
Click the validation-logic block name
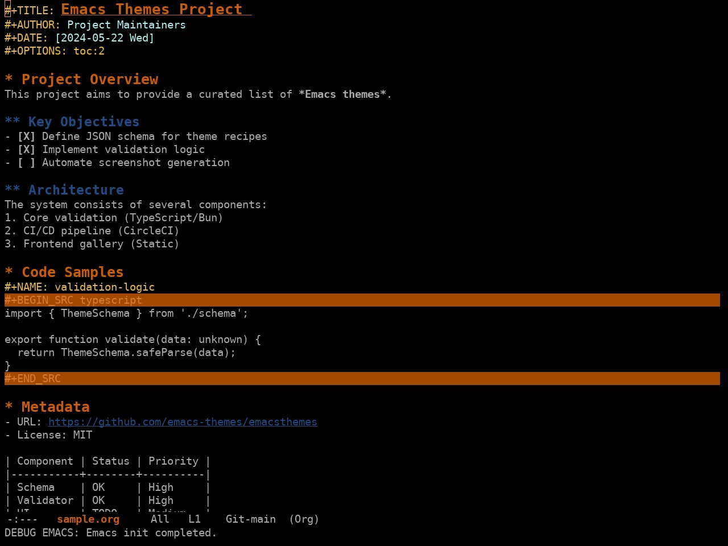[105, 287]
